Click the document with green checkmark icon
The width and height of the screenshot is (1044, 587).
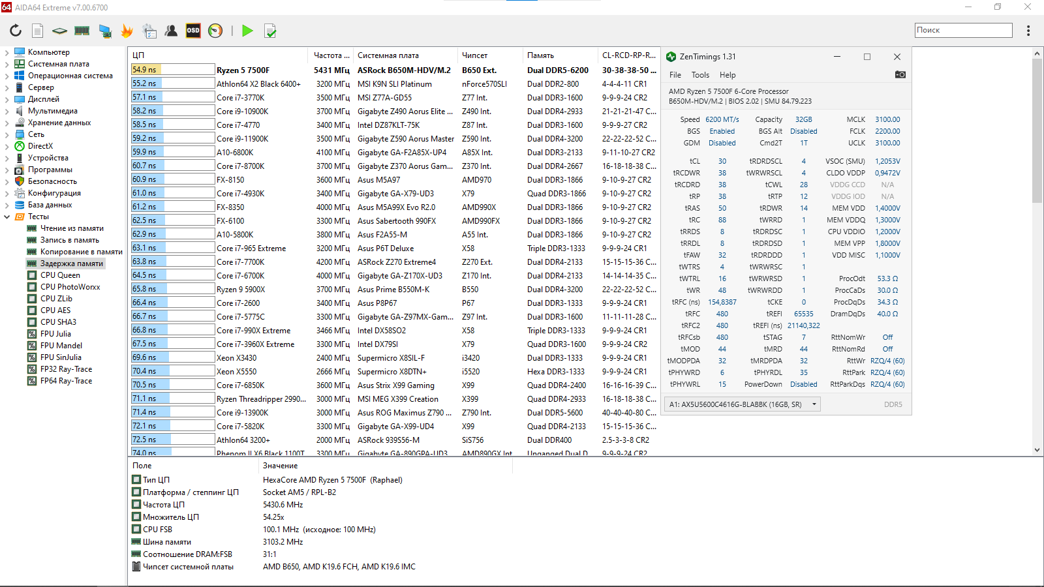(270, 31)
